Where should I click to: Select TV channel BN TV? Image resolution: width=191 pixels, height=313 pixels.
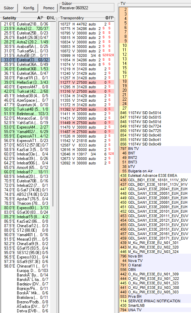click(155, 149)
